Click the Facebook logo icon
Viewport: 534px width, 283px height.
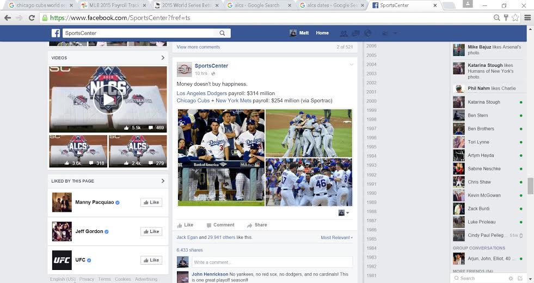56,33
